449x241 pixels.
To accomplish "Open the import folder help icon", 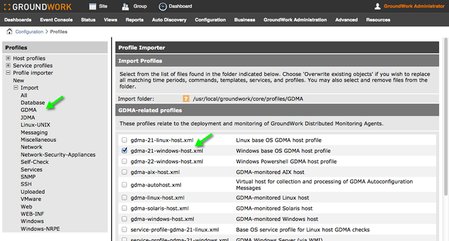I will [186, 99].
